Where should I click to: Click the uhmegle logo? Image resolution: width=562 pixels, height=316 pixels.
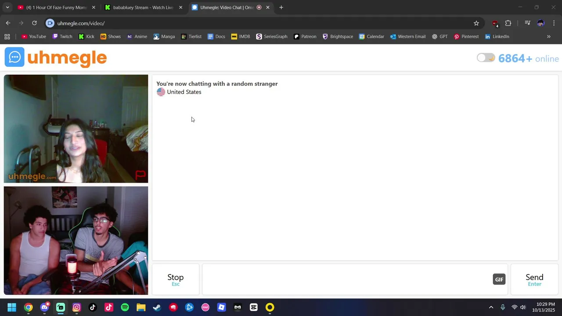pos(56,57)
